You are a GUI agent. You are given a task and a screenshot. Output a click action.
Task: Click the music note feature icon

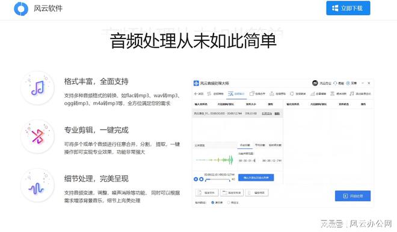(37, 88)
